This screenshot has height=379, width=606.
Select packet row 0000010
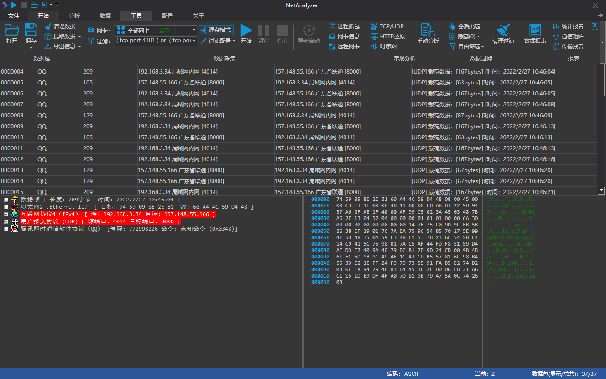[298, 137]
